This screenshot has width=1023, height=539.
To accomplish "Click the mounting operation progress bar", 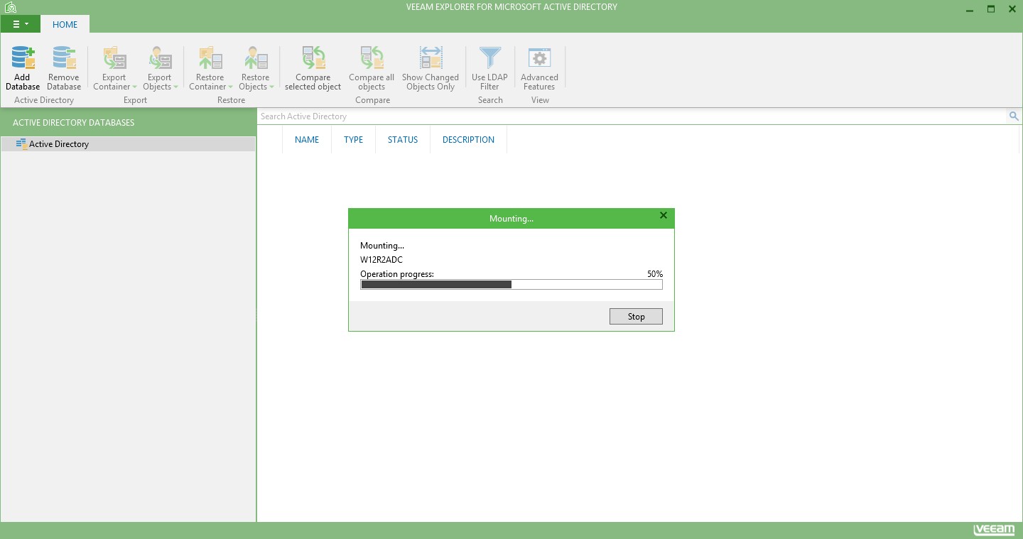I will (x=511, y=285).
